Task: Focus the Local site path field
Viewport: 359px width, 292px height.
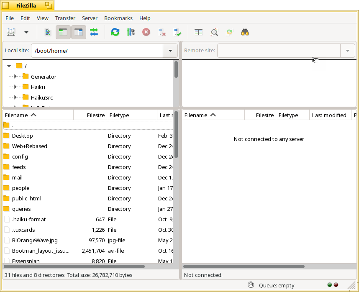Action: point(97,51)
